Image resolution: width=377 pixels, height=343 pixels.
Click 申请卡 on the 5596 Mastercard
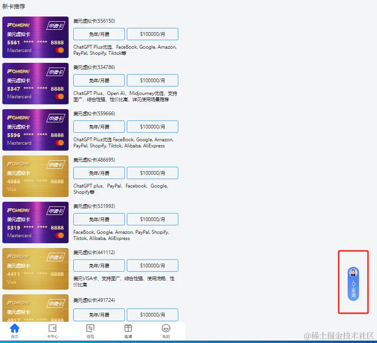pos(56,119)
